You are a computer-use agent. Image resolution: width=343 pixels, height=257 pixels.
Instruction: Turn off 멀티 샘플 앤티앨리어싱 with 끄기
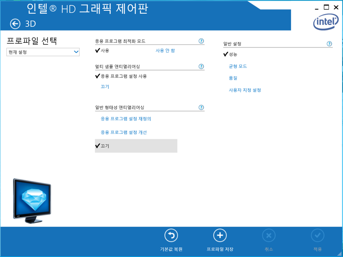(105, 87)
